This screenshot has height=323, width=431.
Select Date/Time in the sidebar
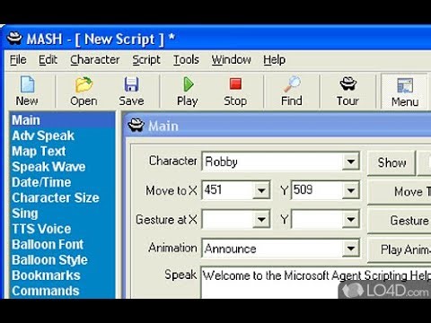tap(63, 182)
